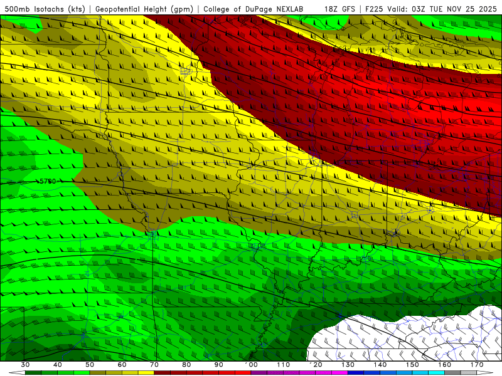The image size is (502, 376).
Task: Click the legend value '150'
Action: [413, 365]
